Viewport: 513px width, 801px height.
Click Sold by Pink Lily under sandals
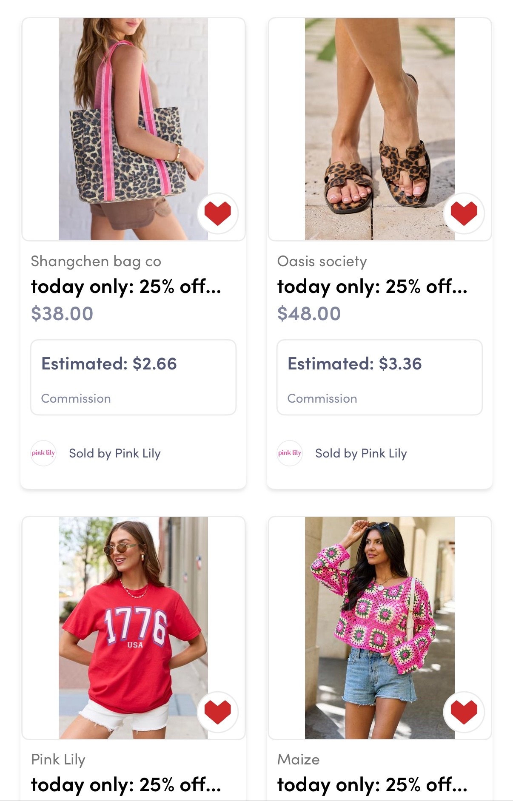[361, 453]
